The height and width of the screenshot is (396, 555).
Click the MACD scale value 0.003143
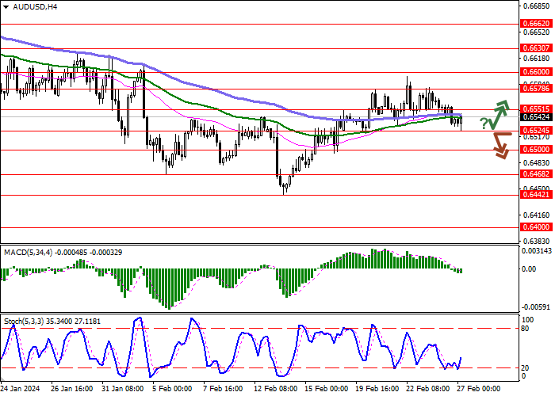pos(537,251)
